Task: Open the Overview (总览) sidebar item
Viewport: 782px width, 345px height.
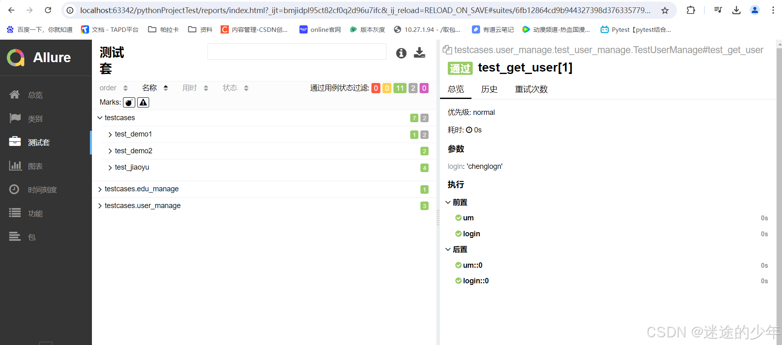Action: 26,95
